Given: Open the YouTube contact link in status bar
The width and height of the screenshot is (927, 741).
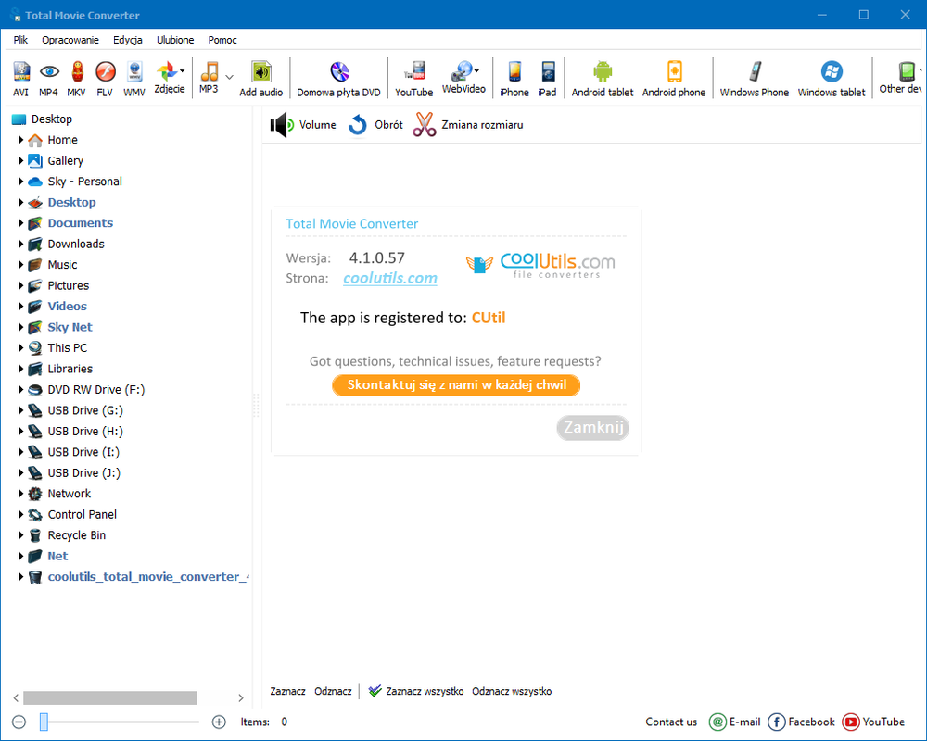Looking at the screenshot, I should 873,722.
